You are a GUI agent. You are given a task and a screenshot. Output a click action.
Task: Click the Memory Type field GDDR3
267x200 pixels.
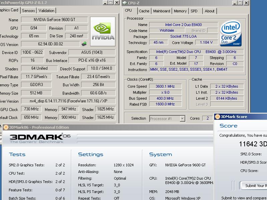(x=36, y=85)
